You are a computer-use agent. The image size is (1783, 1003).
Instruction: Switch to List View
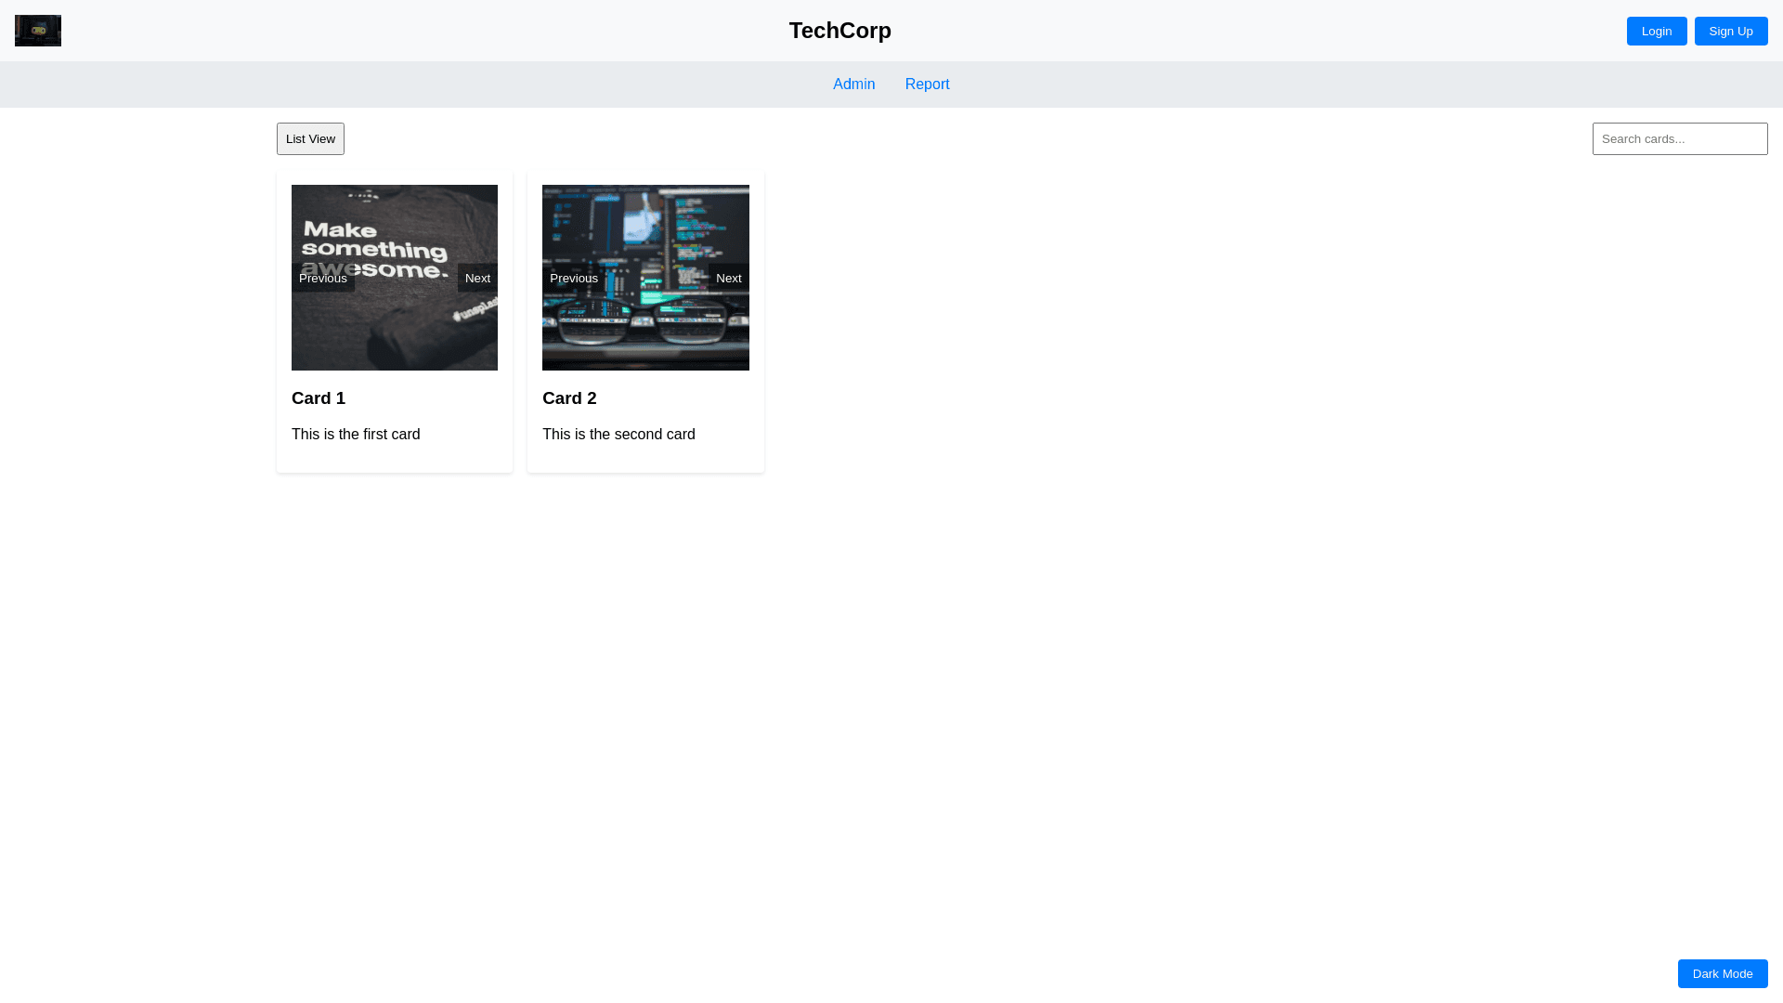point(310,139)
